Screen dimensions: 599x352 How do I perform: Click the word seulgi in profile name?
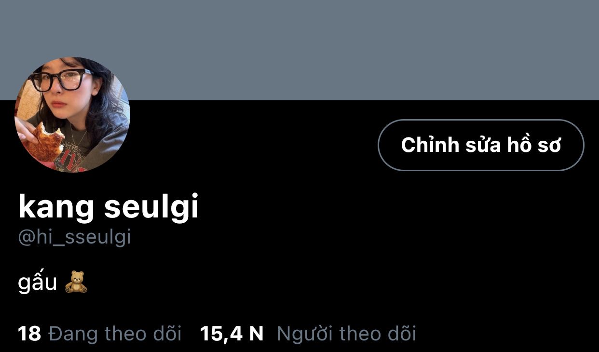click(x=152, y=207)
